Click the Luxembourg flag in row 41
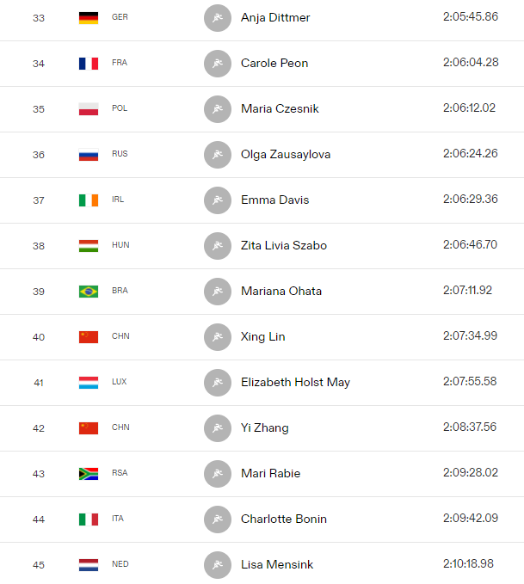 [89, 383]
